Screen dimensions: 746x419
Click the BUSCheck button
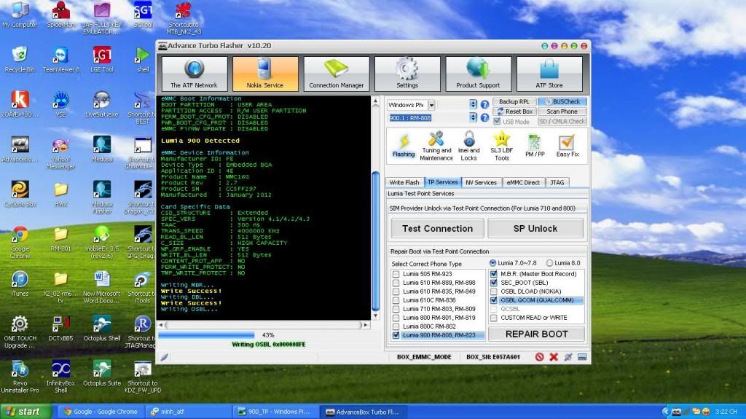562,101
